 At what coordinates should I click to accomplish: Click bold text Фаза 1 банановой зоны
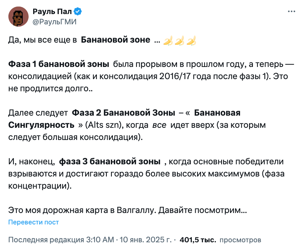pos(59,64)
